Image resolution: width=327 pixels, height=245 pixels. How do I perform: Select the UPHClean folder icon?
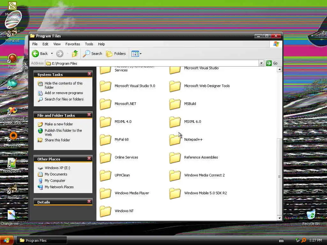105,176
